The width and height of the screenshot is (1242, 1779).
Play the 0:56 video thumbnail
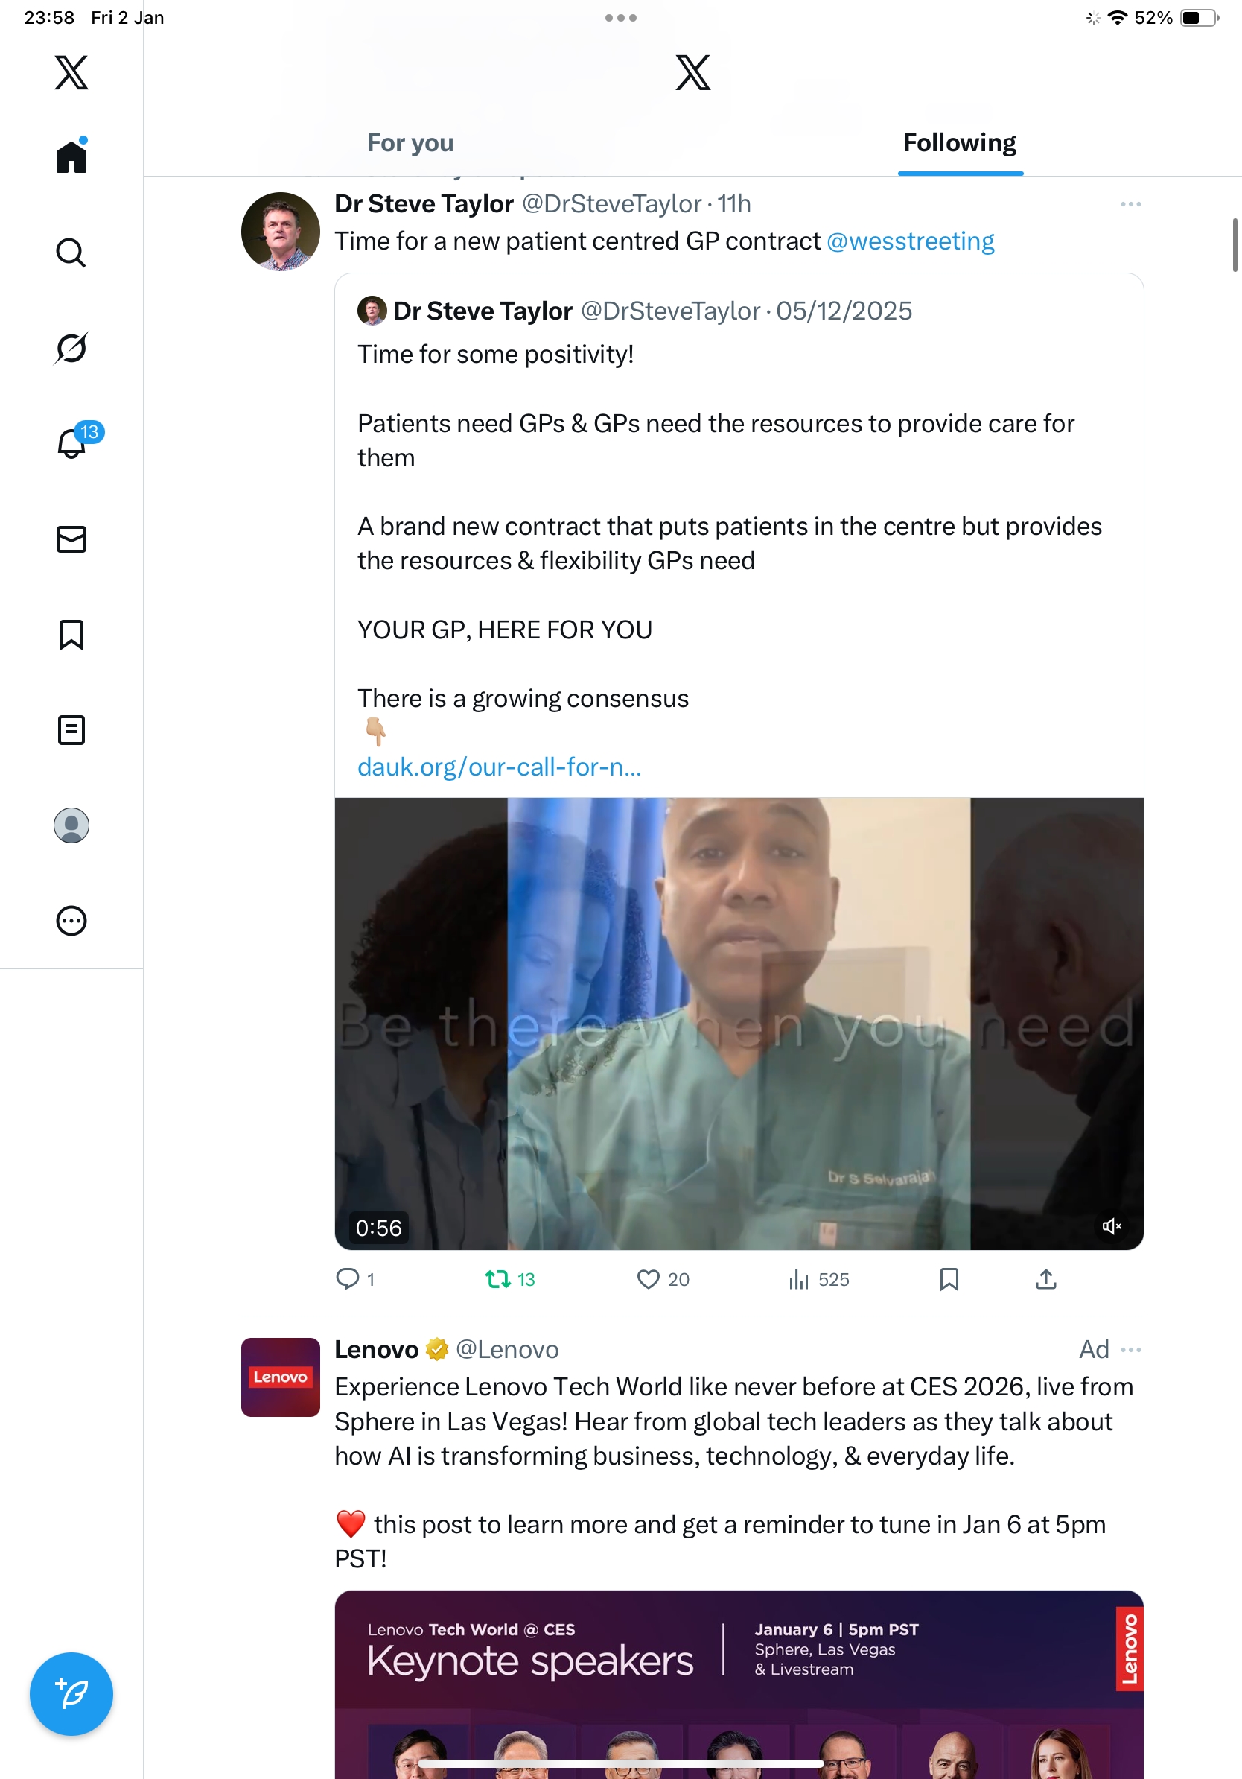click(738, 1023)
